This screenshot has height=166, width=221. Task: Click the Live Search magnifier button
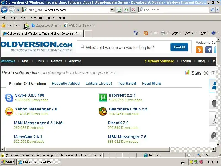(x=212, y=10)
